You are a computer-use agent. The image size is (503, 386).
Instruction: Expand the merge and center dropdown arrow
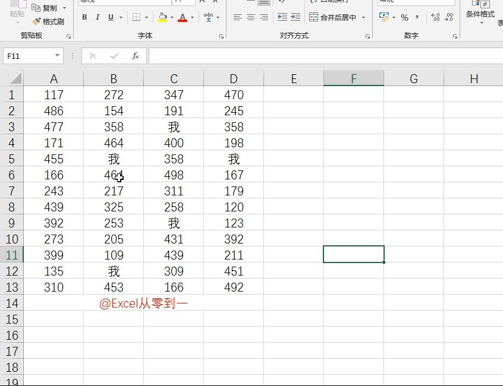[x=363, y=18]
